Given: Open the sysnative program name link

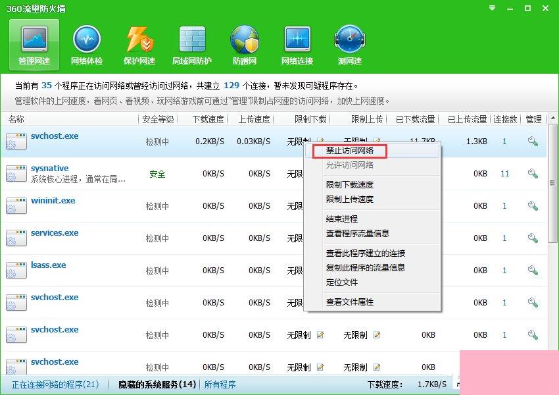Looking at the screenshot, I should coord(49,168).
